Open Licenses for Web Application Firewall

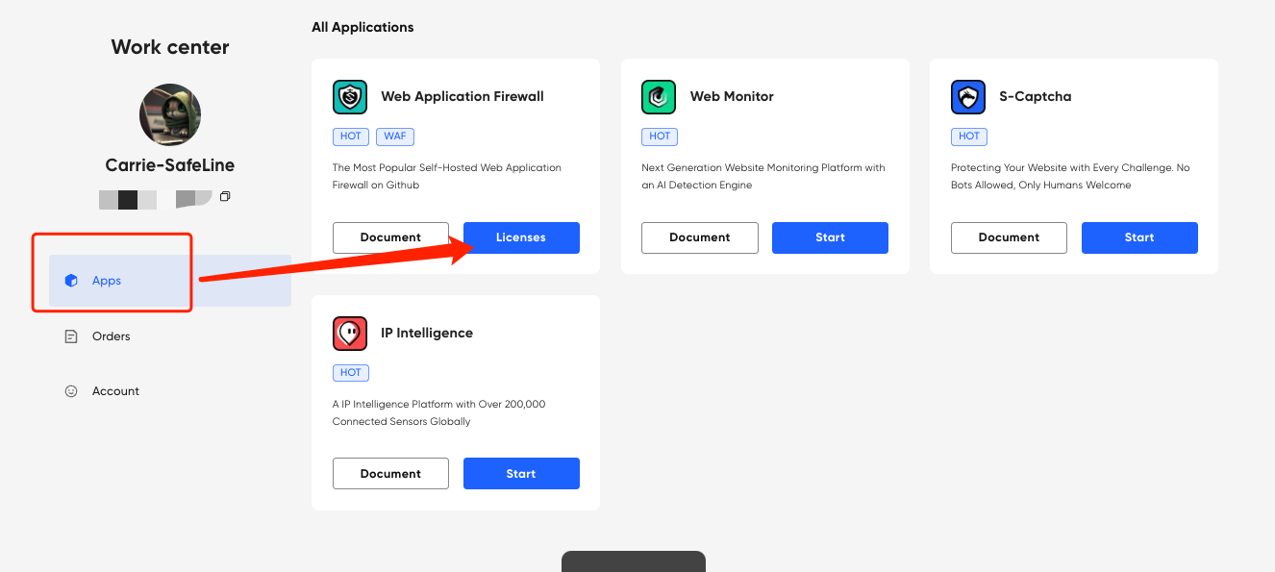521,237
